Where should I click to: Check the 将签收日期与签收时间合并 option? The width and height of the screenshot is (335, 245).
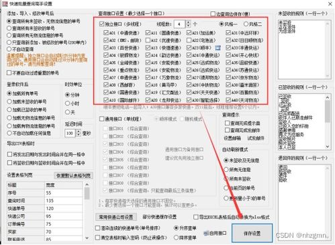(9, 162)
